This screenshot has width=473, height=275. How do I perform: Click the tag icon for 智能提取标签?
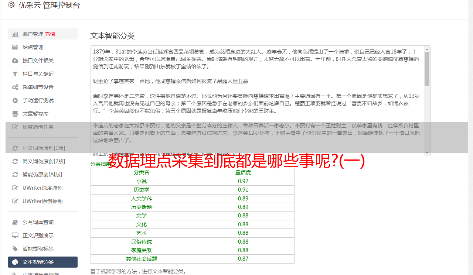coord(15,249)
